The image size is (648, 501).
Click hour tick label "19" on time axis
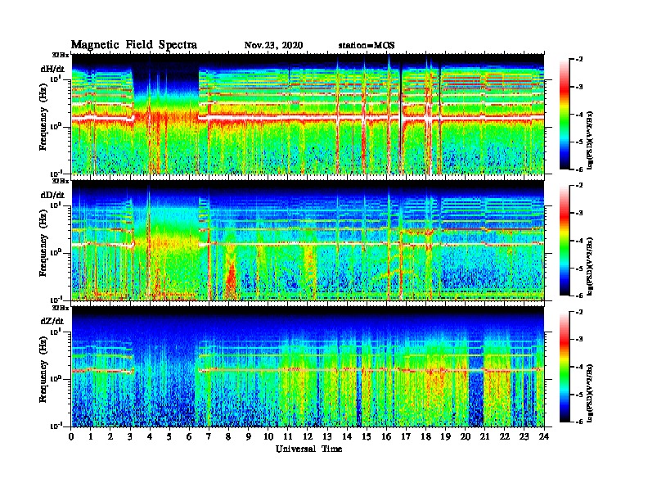(445, 436)
